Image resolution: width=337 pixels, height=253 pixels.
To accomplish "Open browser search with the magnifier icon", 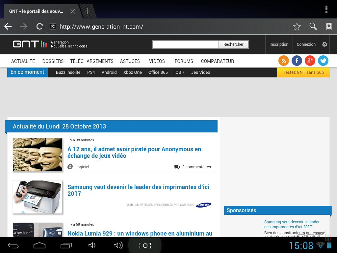I will coord(313,26).
